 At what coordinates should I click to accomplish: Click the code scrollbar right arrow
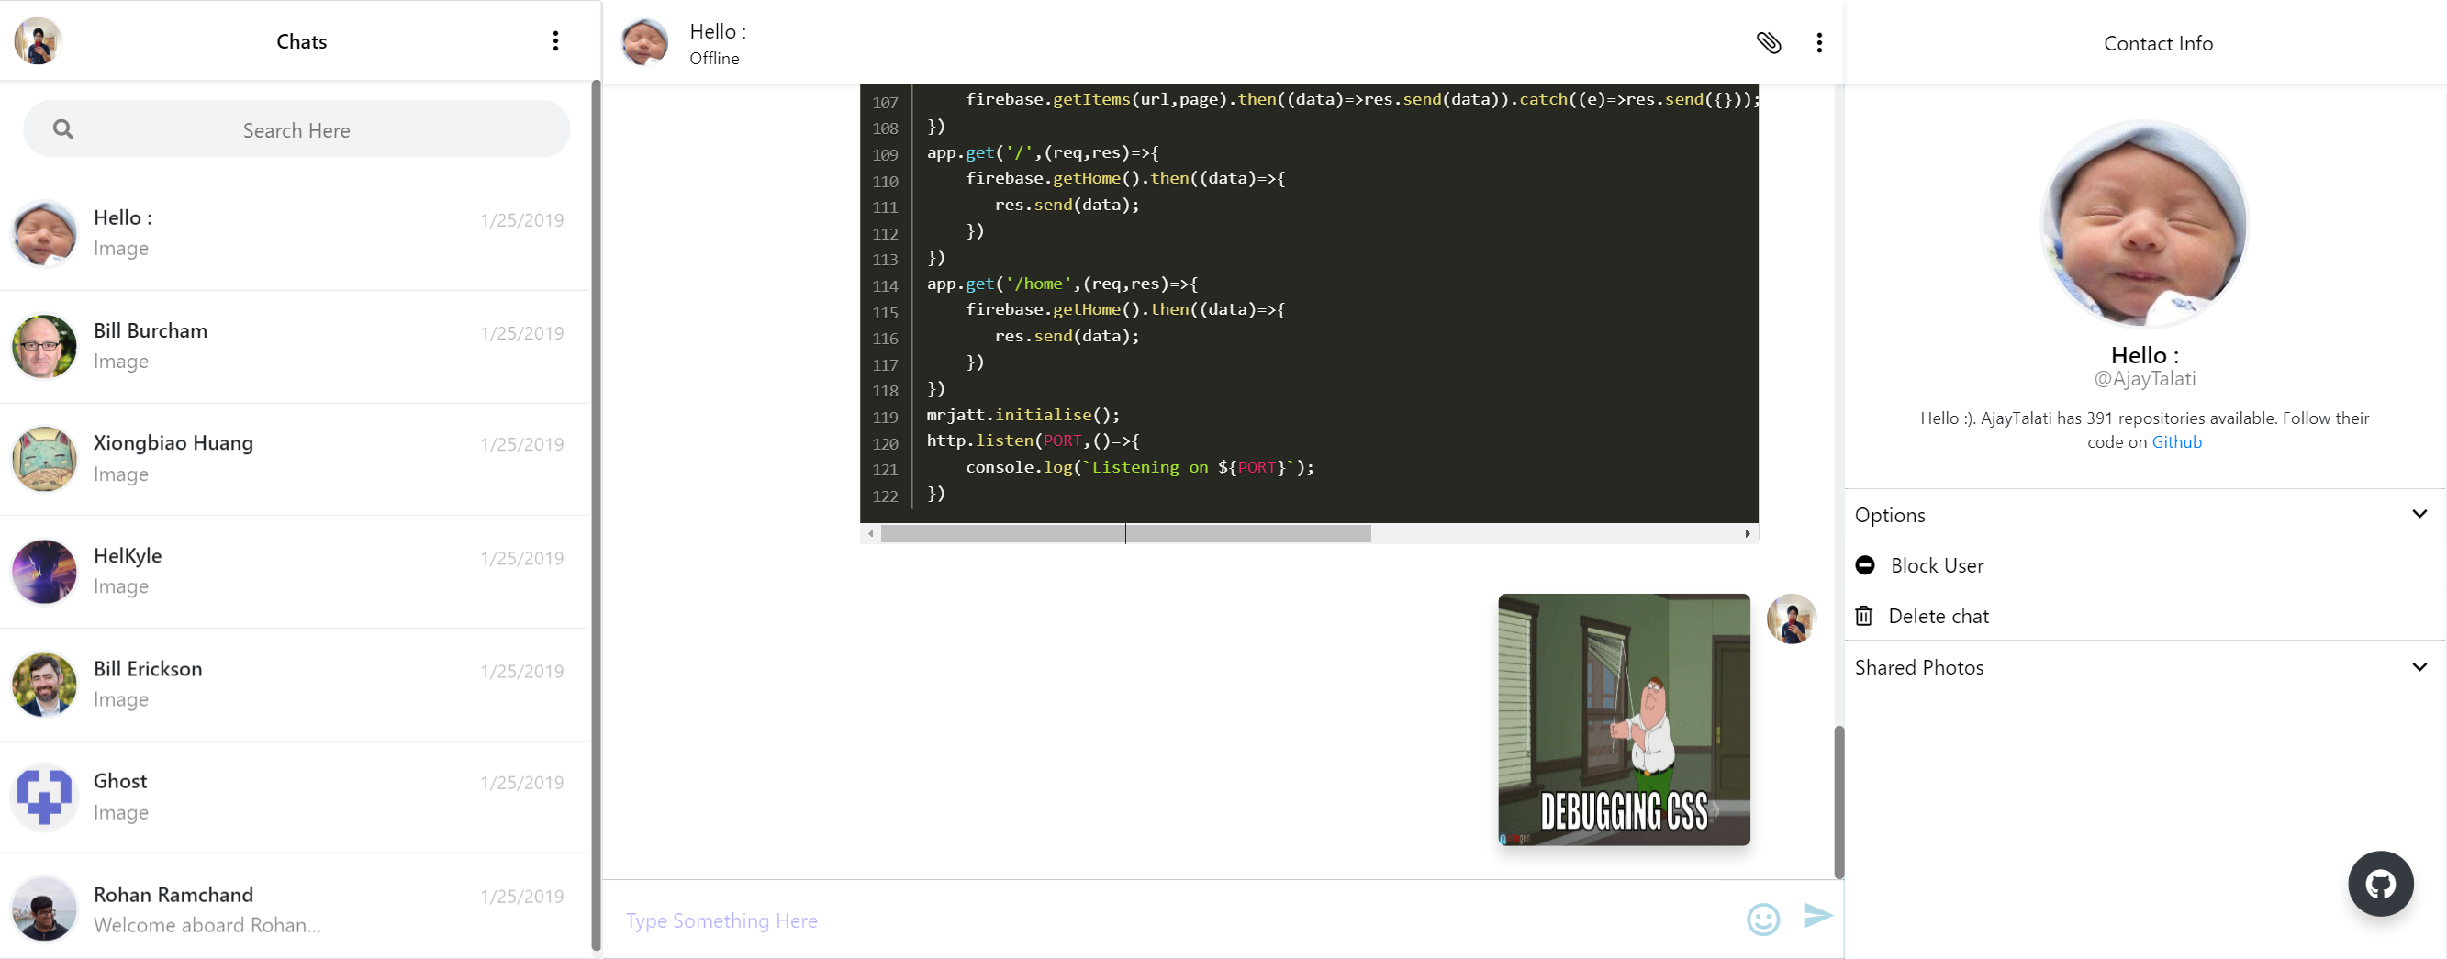tap(1747, 533)
